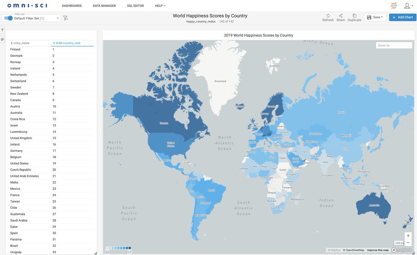Click the happiness score color legend
The width and height of the screenshot is (417, 255).
pyautogui.click(x=118, y=248)
